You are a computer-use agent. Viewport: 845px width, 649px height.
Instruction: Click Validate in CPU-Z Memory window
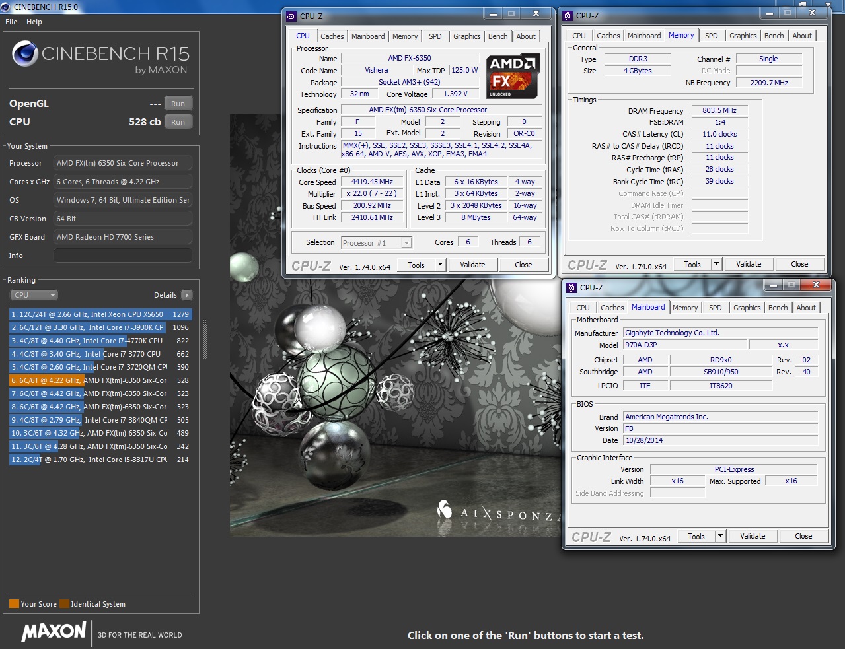coord(749,264)
